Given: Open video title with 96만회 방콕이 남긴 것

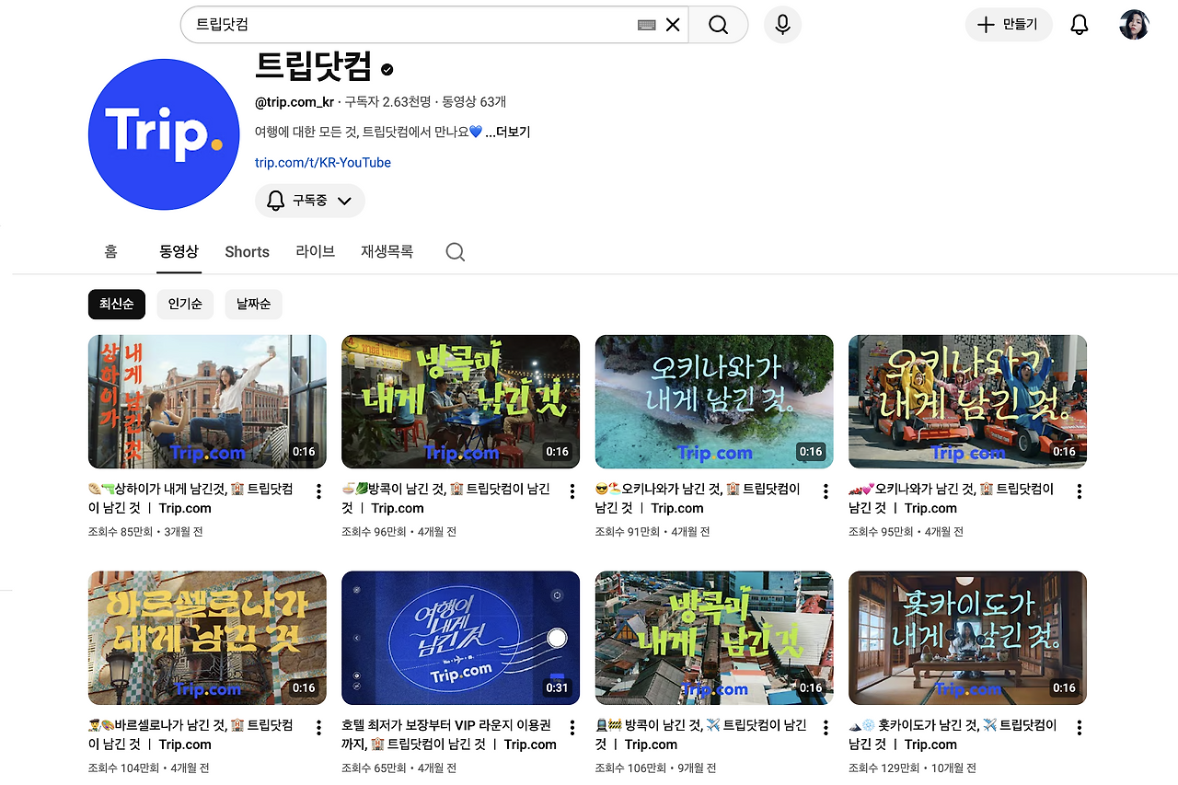Looking at the screenshot, I should click(445, 498).
